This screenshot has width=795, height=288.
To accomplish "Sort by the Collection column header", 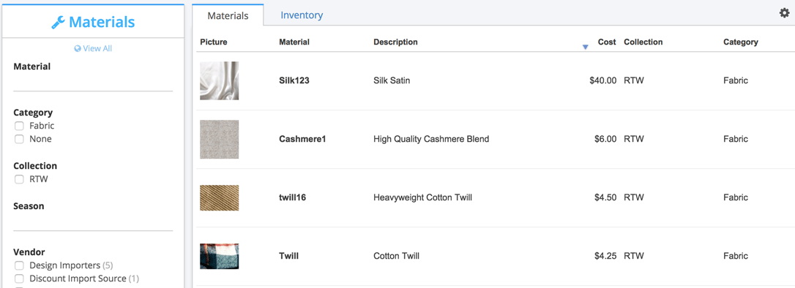I will pos(643,42).
